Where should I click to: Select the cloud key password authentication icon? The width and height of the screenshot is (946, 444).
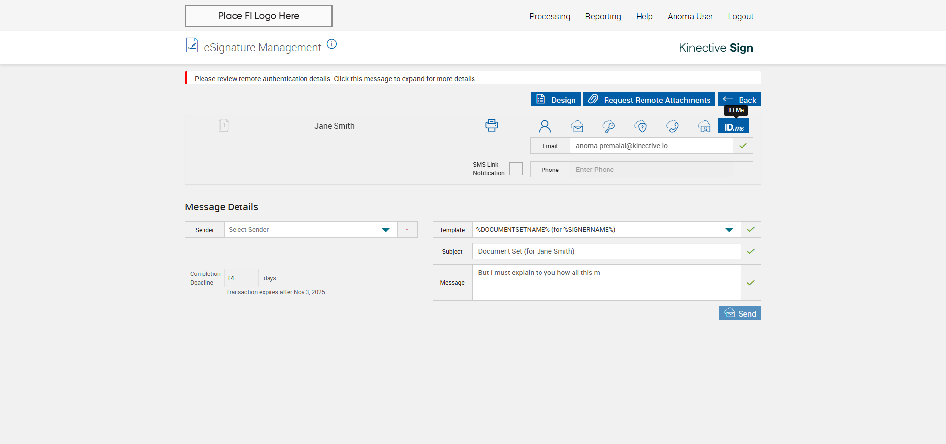pos(608,126)
